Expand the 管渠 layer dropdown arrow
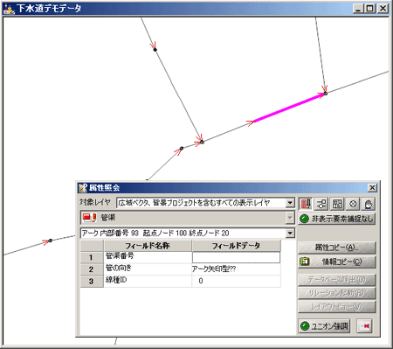 pos(290,218)
